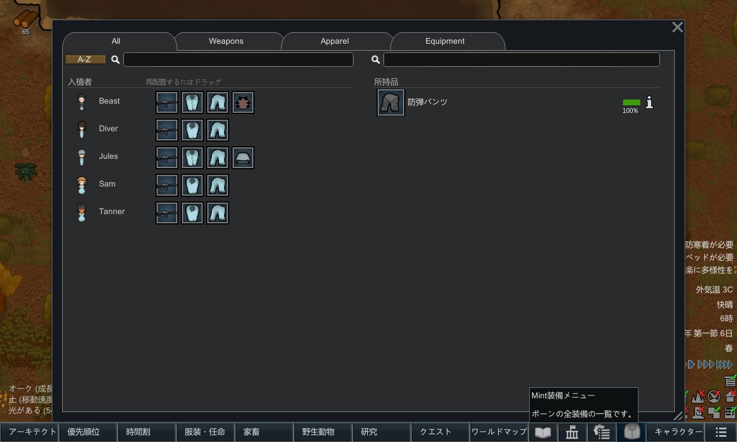
Task: Toggle the zone visibility option
Action: [715, 412]
